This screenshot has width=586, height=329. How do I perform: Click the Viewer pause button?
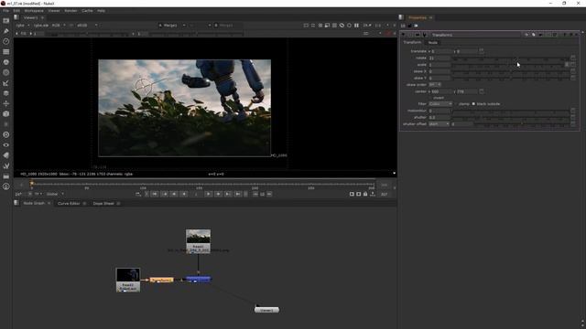356,26
